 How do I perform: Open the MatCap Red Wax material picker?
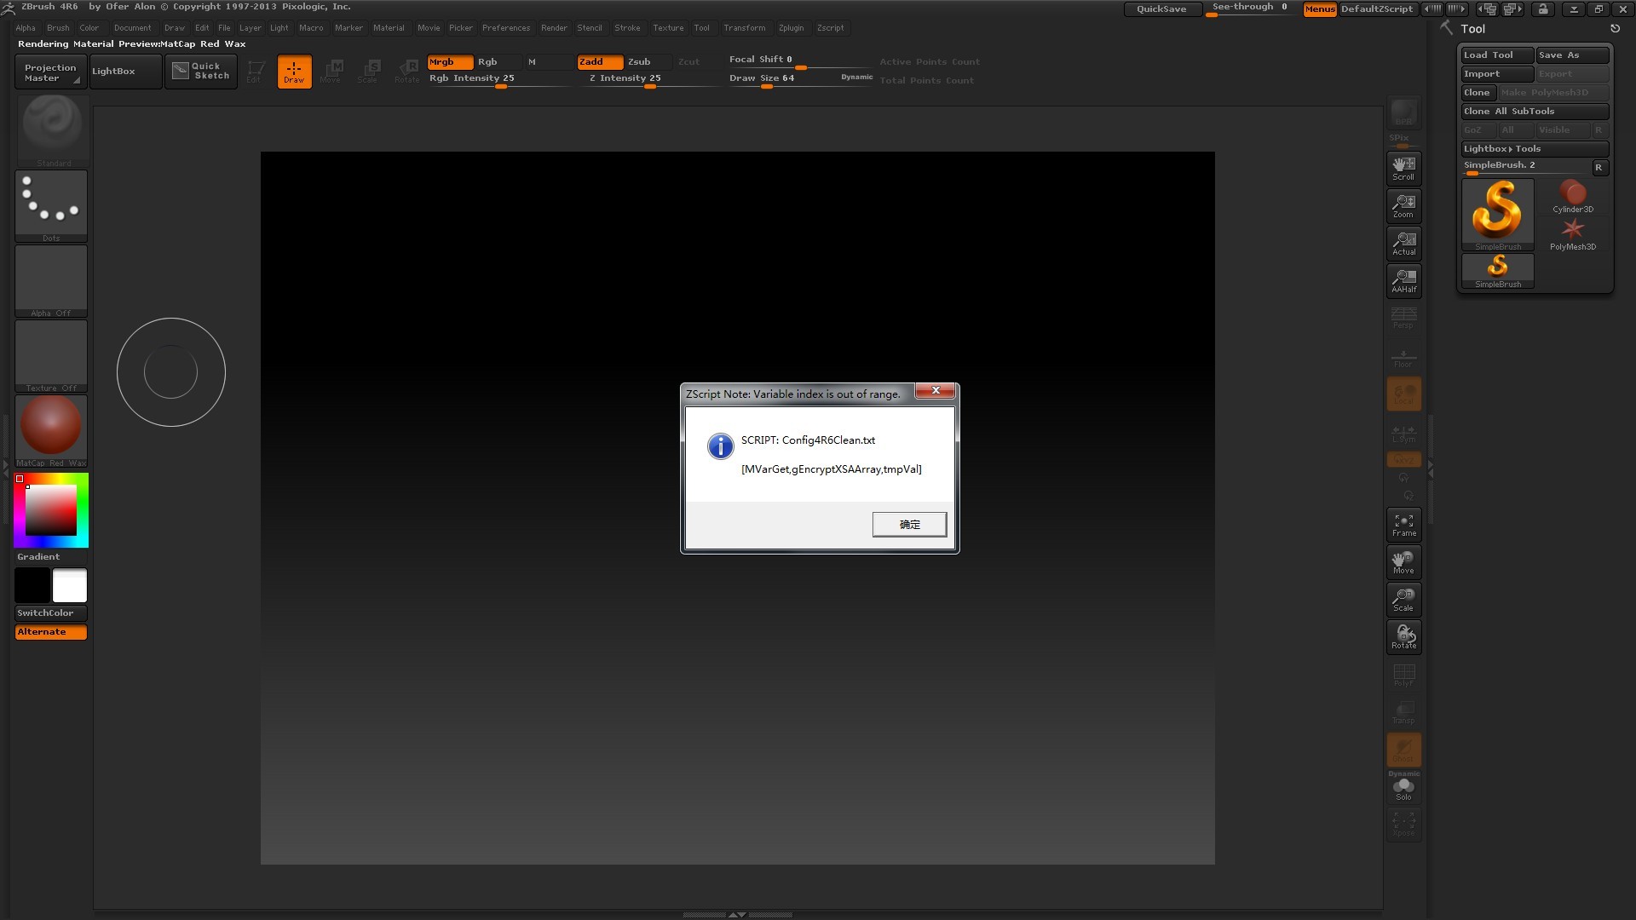pyautogui.click(x=51, y=431)
